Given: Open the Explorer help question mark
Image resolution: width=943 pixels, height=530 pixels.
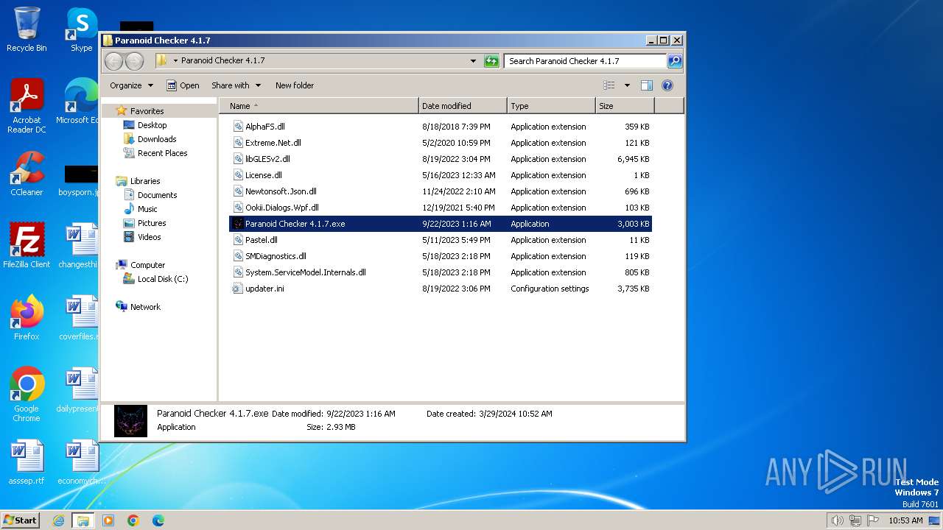Looking at the screenshot, I should click(x=667, y=85).
